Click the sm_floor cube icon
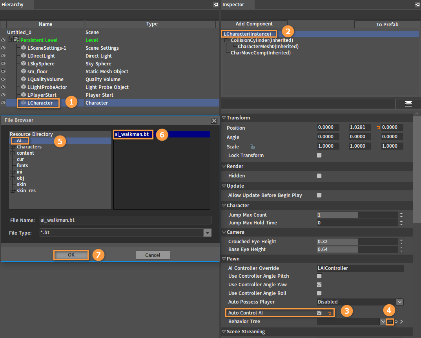This screenshot has height=338, width=421. click(x=24, y=71)
